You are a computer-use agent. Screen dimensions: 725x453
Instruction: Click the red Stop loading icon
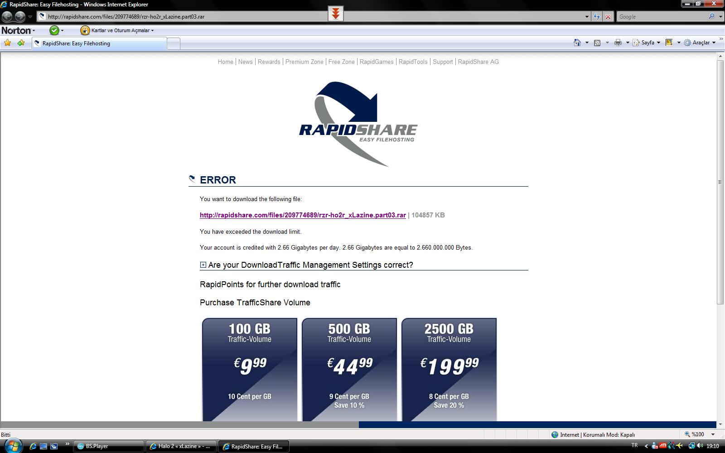point(608,17)
